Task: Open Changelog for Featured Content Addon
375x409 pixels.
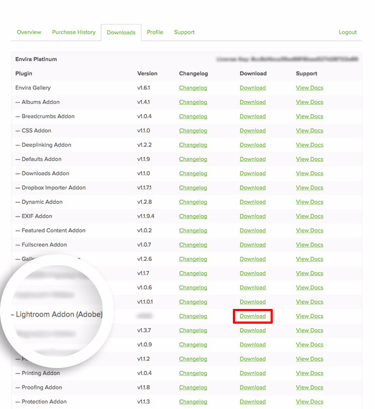Action: coord(193,231)
